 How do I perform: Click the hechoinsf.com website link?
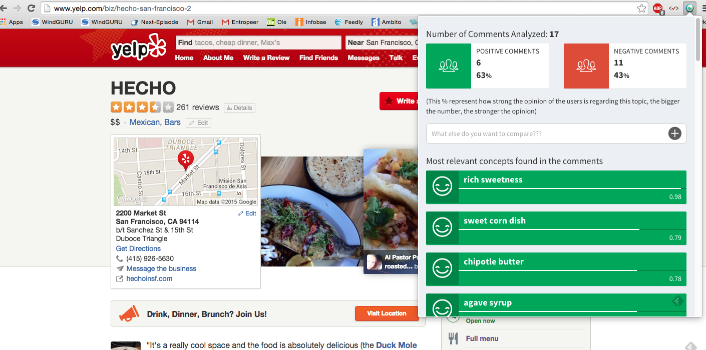pos(149,278)
